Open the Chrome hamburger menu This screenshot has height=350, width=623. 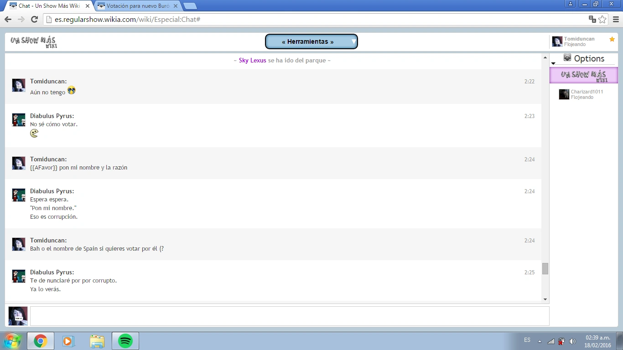(x=616, y=19)
